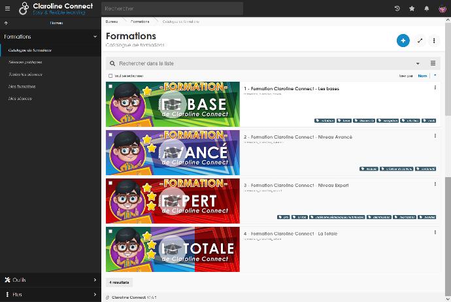Click the Claroline icon in the footer

click(108, 297)
